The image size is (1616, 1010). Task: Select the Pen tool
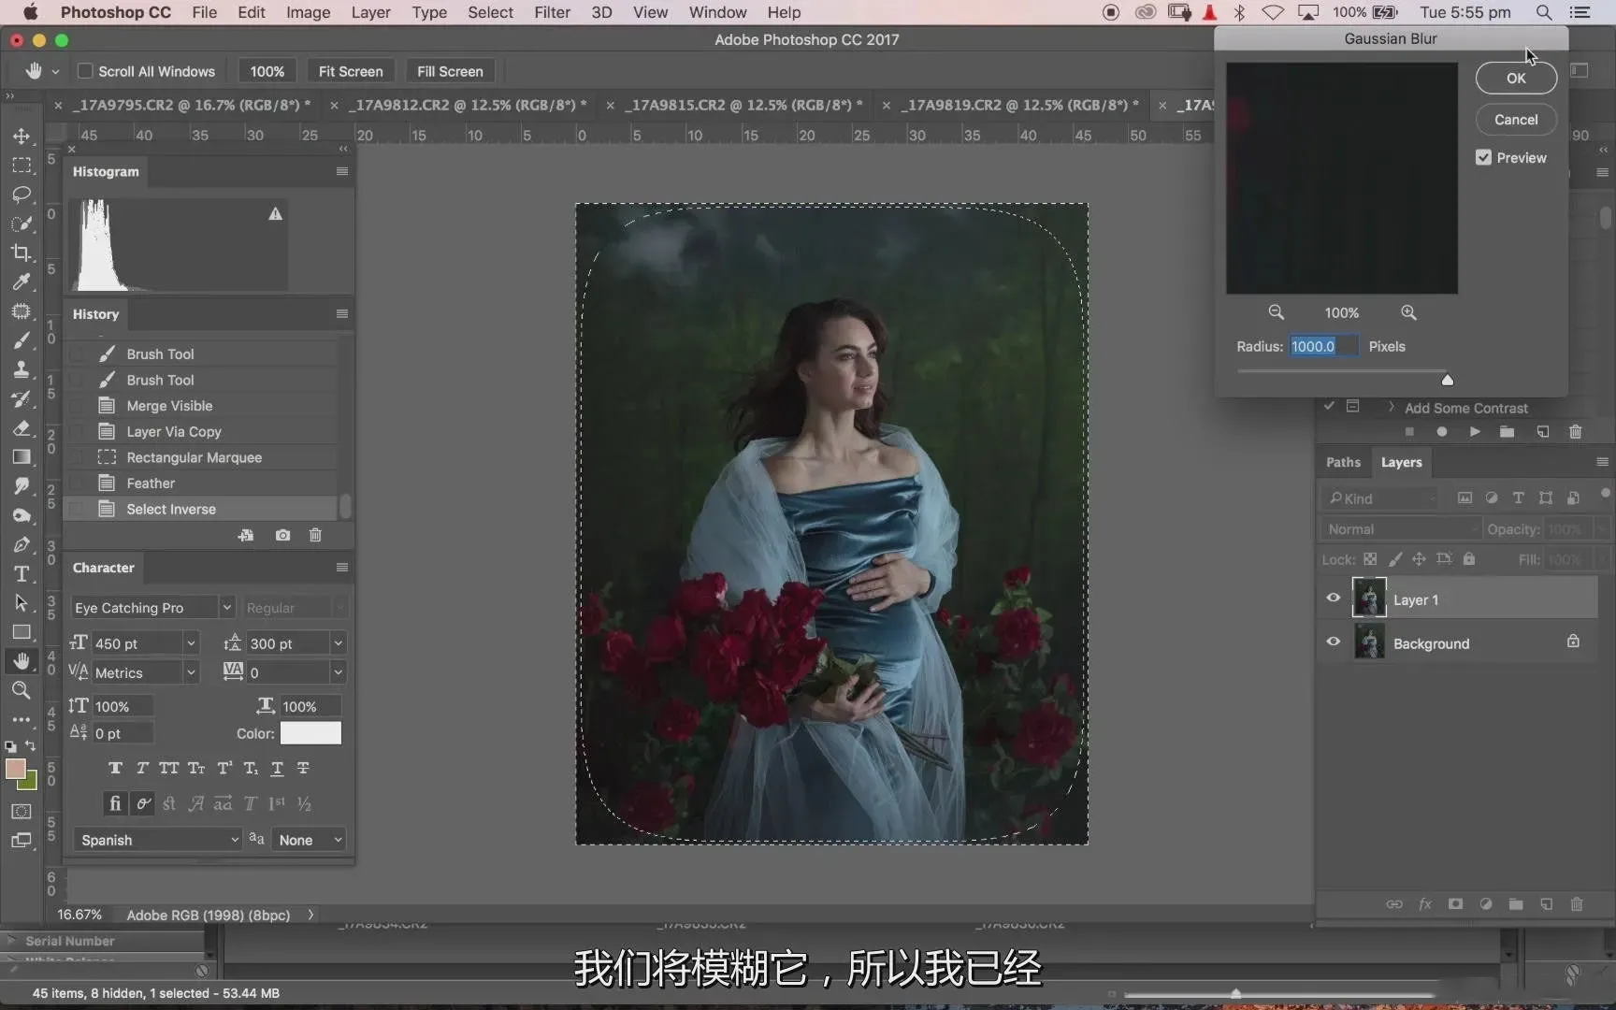pyautogui.click(x=21, y=544)
